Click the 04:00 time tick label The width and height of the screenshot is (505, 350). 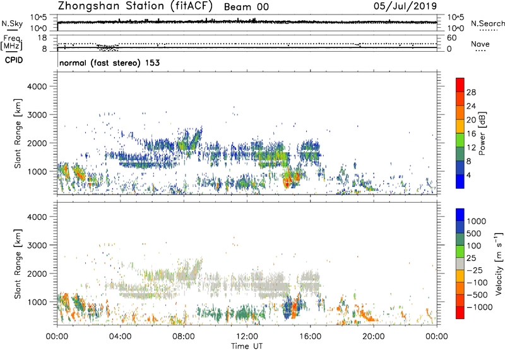point(120,337)
